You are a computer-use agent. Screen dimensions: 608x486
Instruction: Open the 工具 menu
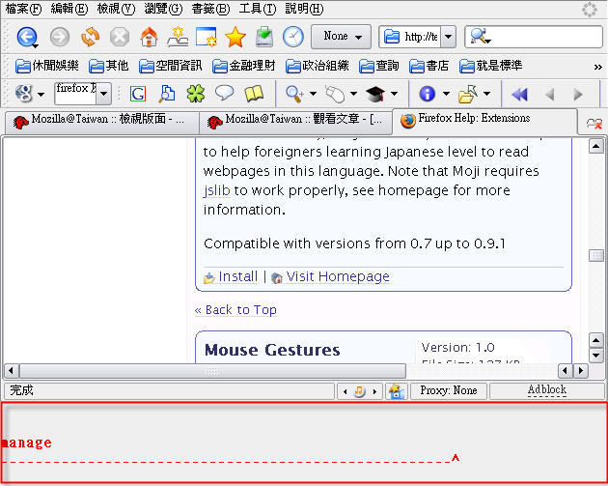click(x=257, y=9)
